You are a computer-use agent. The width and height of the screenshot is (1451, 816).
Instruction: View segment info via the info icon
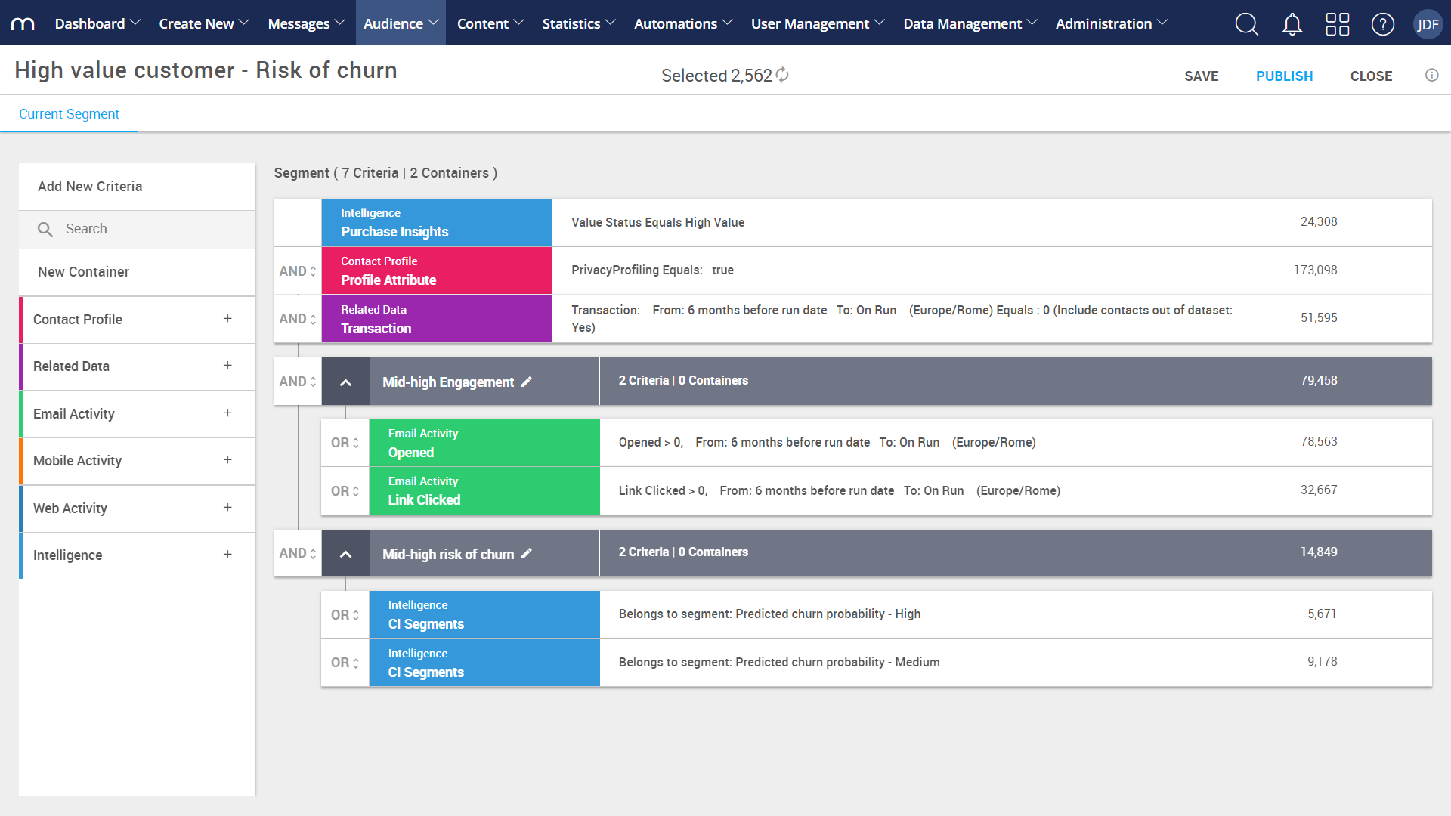click(1431, 75)
